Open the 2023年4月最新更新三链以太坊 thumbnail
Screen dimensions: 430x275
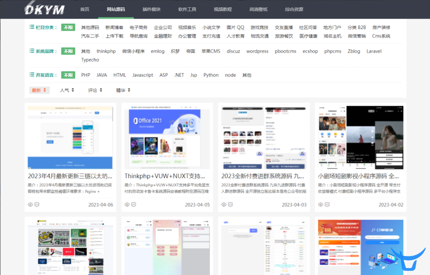[70, 137]
